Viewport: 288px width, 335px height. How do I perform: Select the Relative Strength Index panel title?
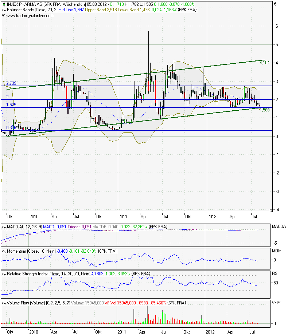tap(48, 274)
